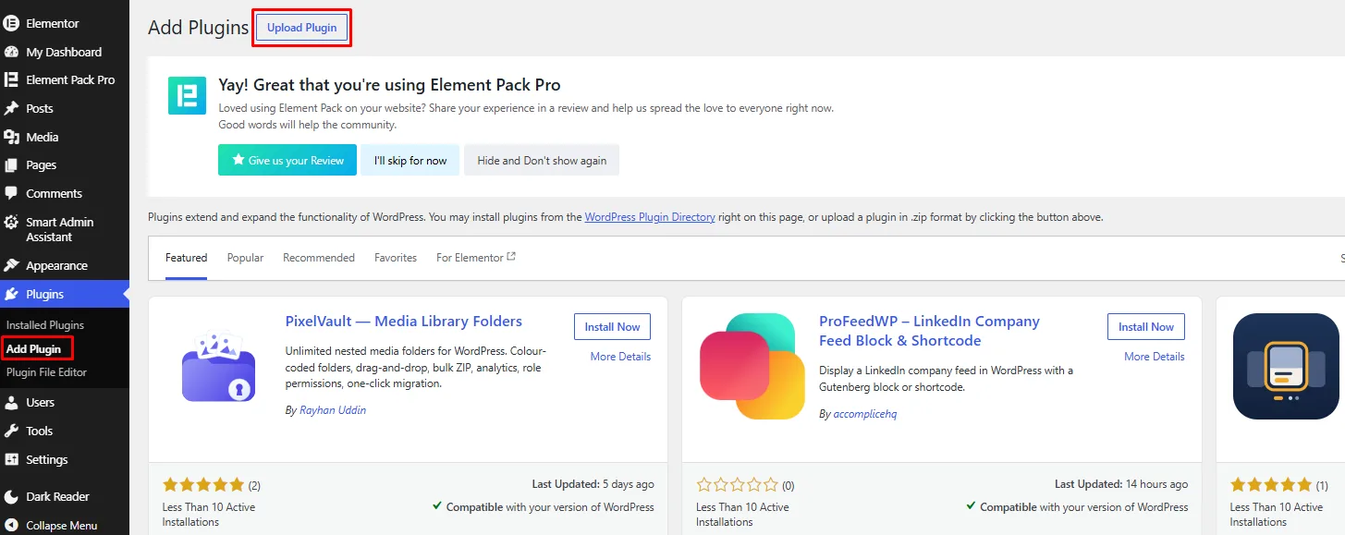Click the PixelVault plugin thumbnail
The height and width of the screenshot is (535, 1345).
pyautogui.click(x=218, y=367)
